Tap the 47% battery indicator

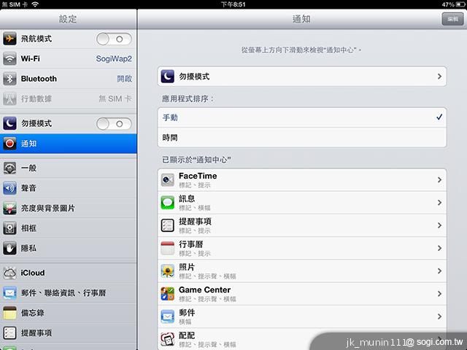point(453,4)
